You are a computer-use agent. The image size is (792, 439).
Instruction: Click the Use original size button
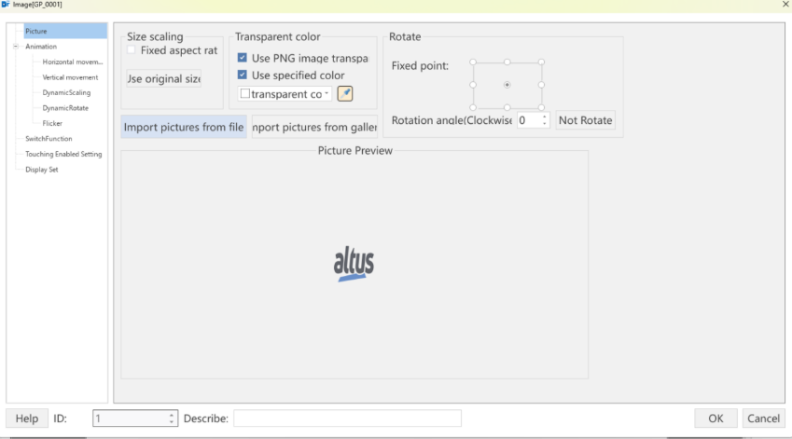click(x=163, y=78)
